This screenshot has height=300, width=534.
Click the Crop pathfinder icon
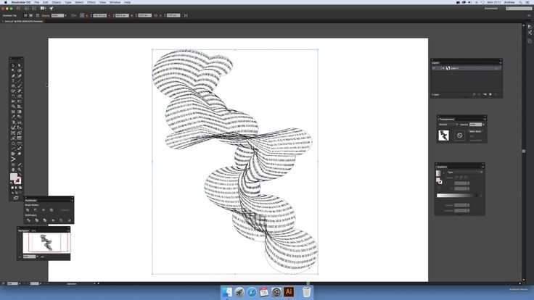[x=53, y=220]
